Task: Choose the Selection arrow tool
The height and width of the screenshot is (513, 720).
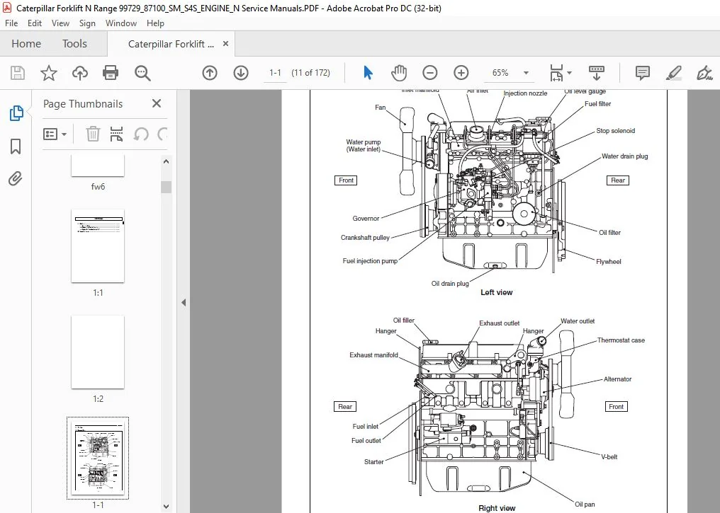Action: pyautogui.click(x=368, y=73)
